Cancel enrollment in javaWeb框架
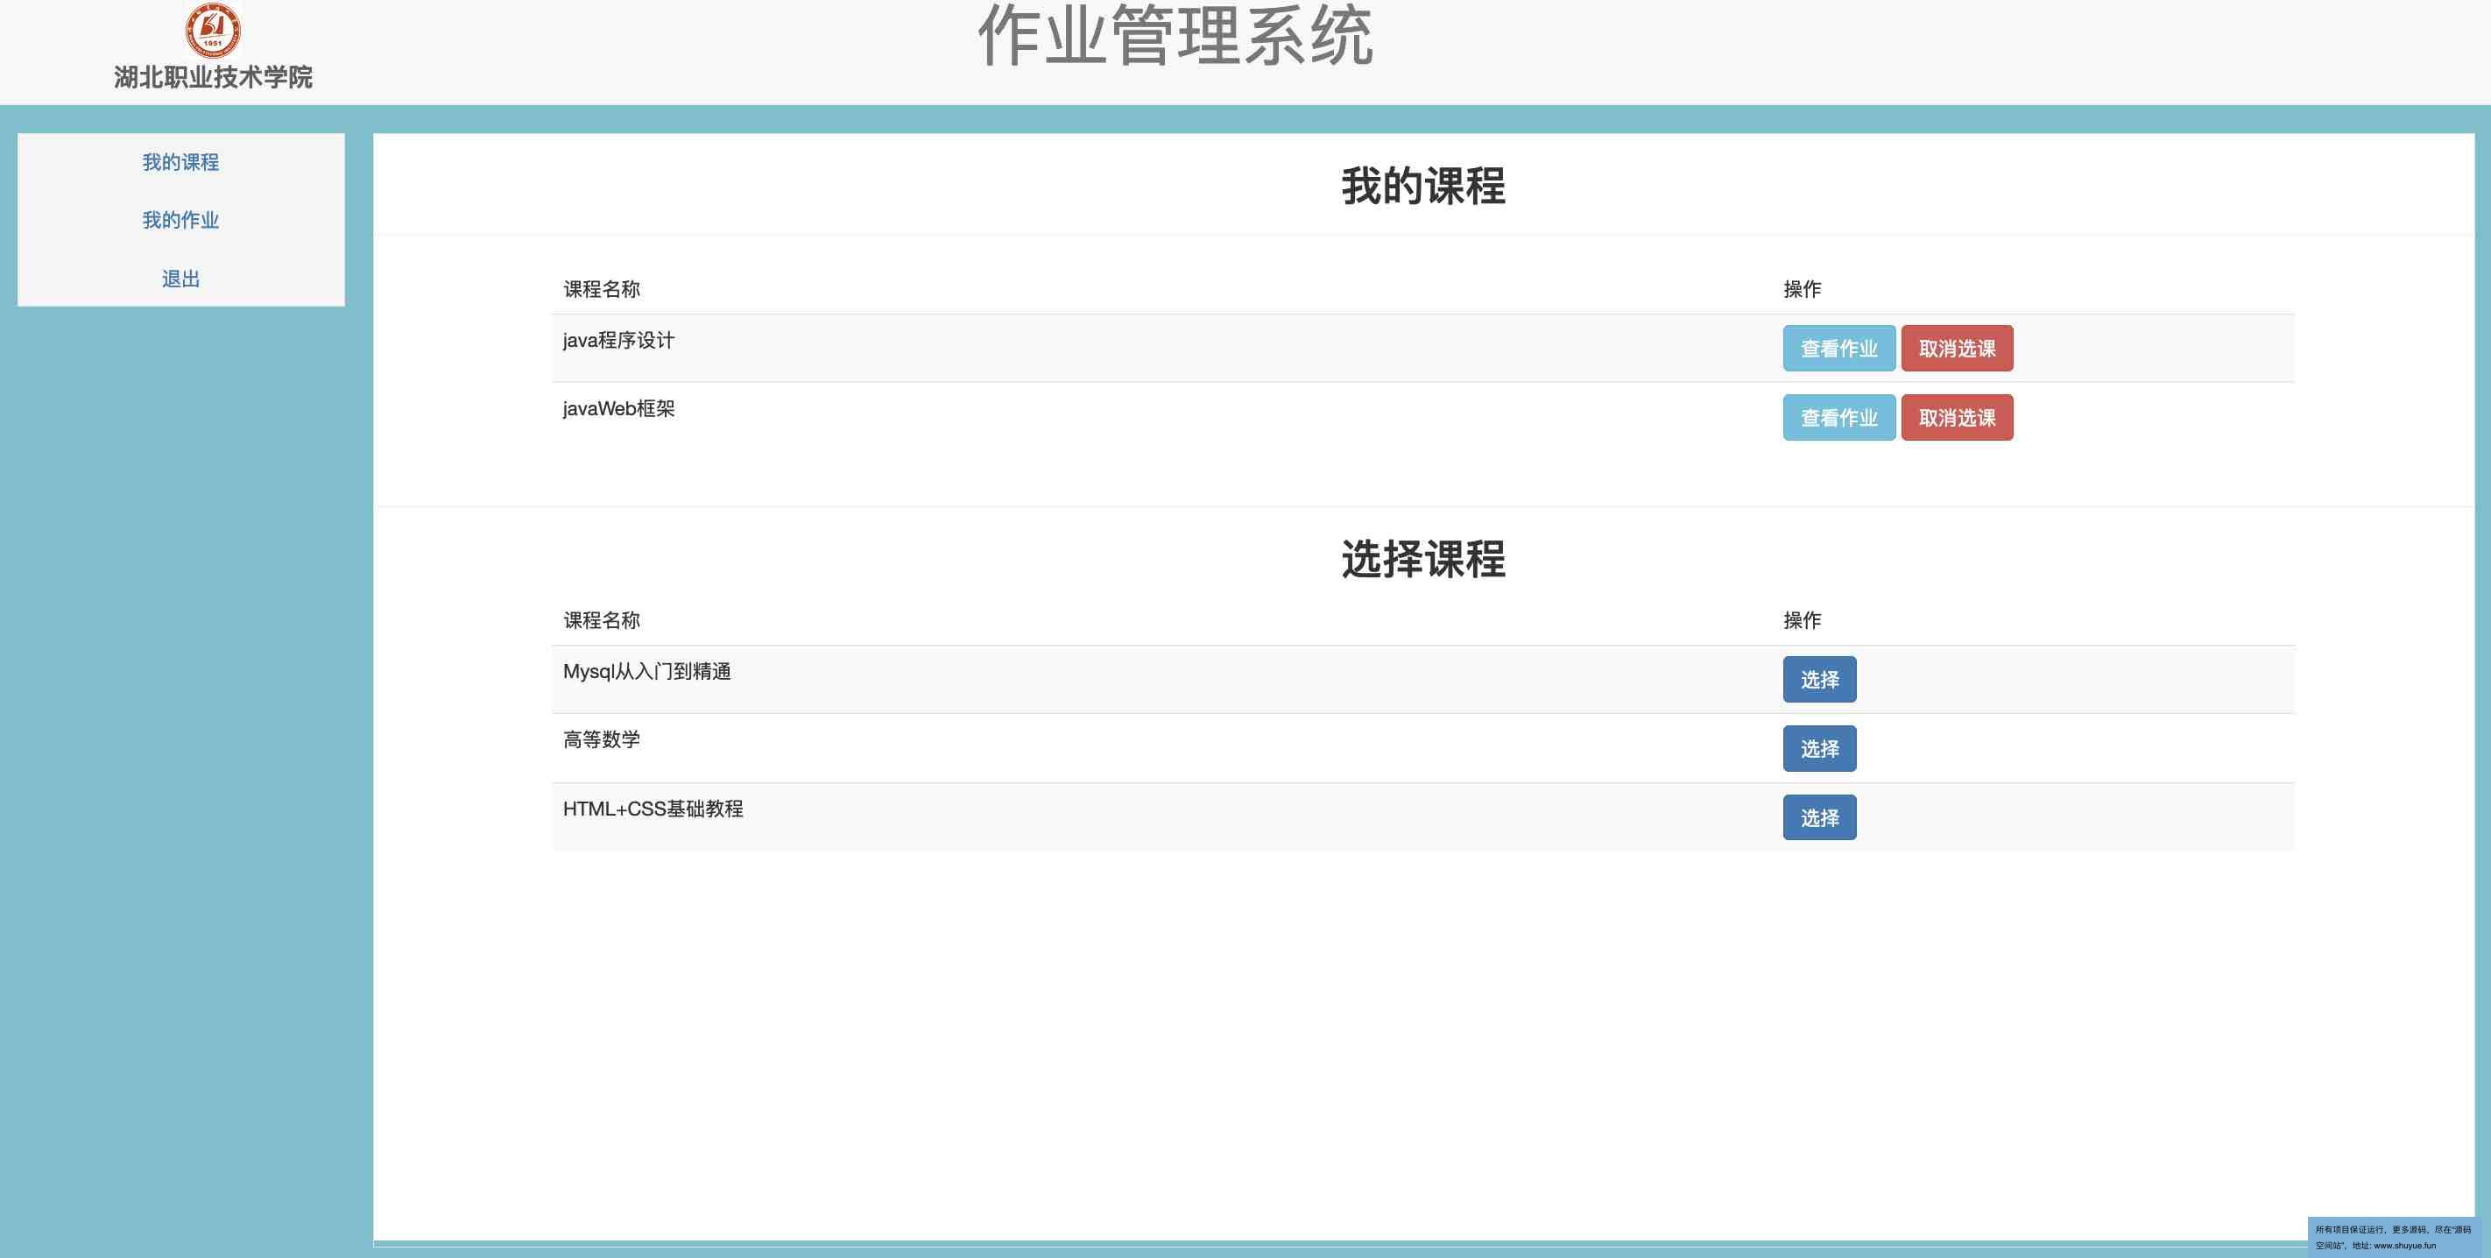This screenshot has height=1258, width=2491. pos(1956,418)
